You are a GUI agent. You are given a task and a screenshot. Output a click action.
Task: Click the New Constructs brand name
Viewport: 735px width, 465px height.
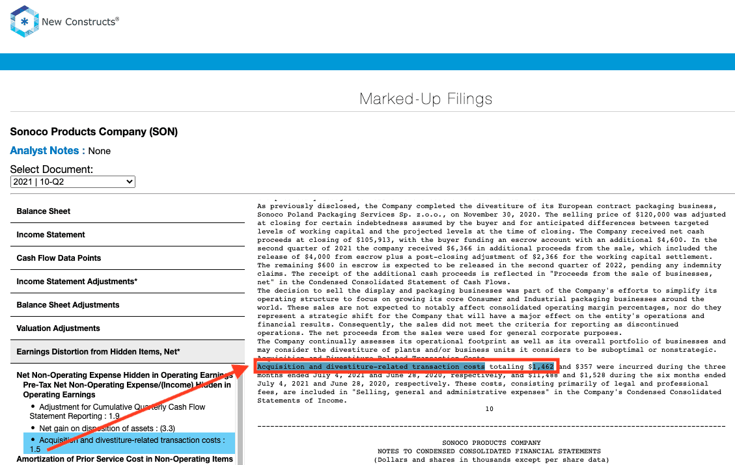(x=80, y=21)
